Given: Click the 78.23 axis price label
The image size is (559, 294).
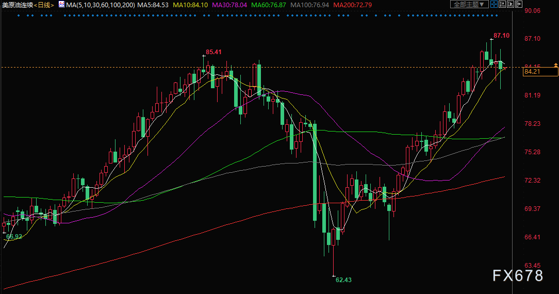Looking at the screenshot, I should (x=532, y=124).
